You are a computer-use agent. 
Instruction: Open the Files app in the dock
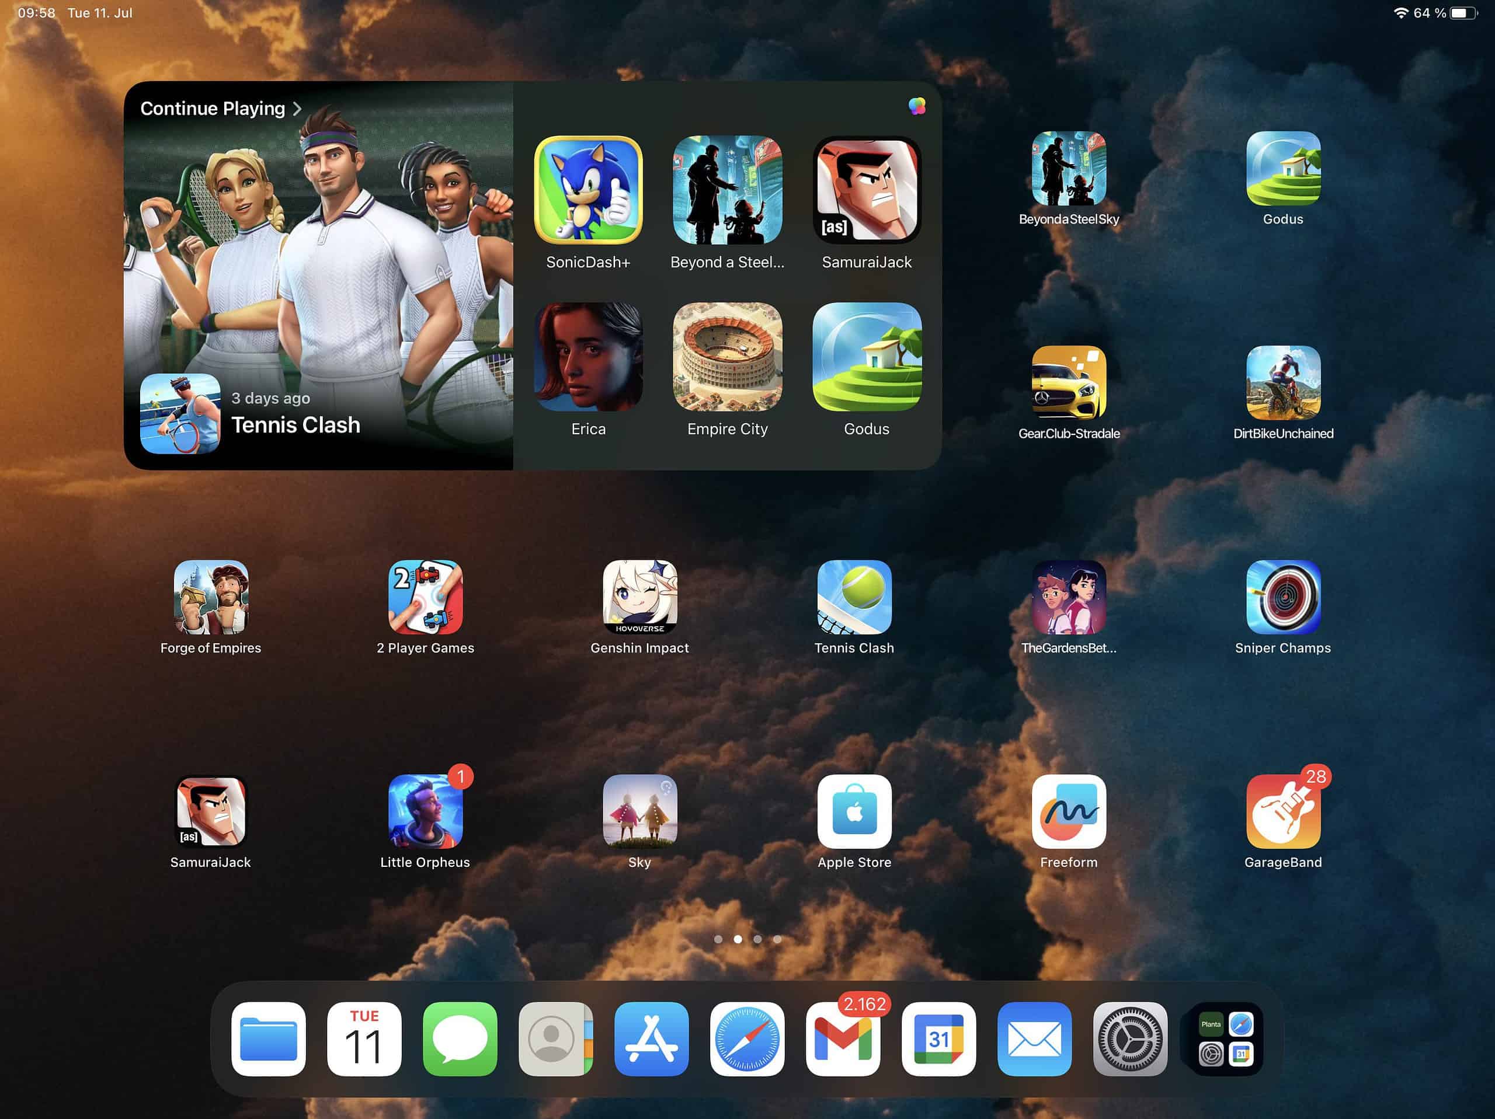pyautogui.click(x=268, y=1038)
